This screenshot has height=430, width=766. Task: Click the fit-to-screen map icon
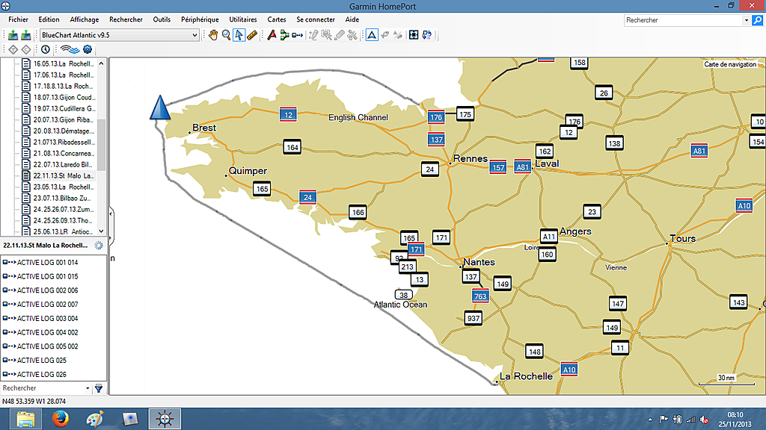pos(414,35)
